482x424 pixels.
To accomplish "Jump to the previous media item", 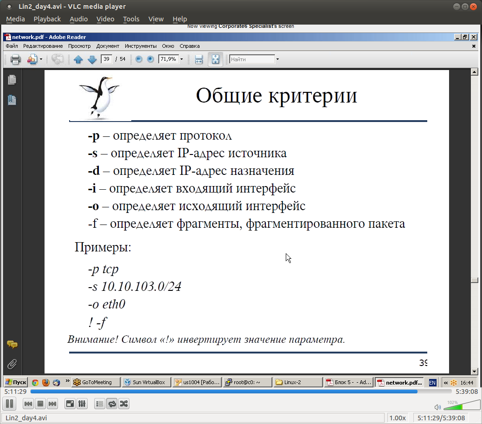I will pyautogui.click(x=28, y=404).
